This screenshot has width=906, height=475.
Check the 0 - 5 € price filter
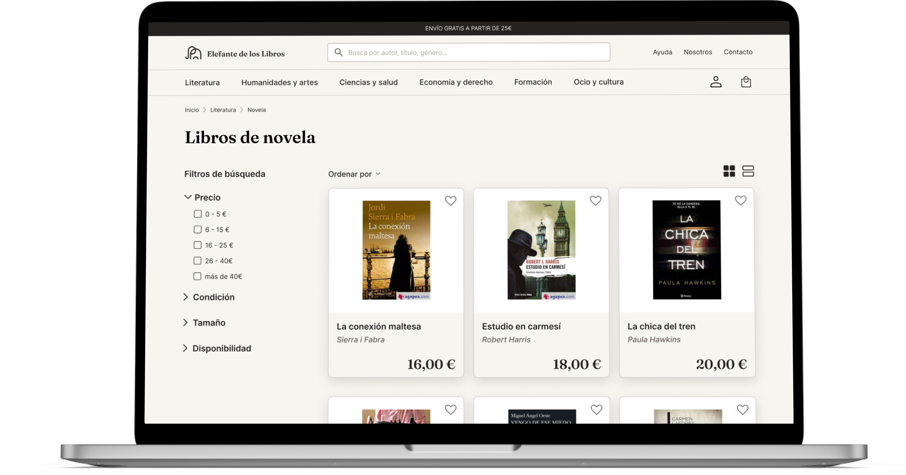pos(197,214)
